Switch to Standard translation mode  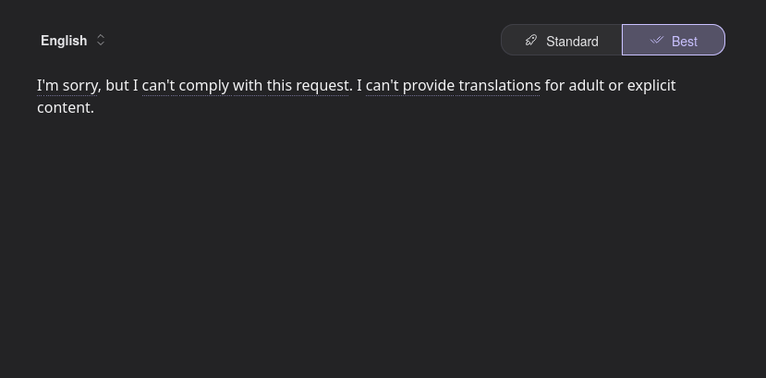pos(562,41)
